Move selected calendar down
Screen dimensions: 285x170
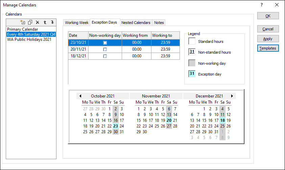pyautogui.click(x=52, y=22)
